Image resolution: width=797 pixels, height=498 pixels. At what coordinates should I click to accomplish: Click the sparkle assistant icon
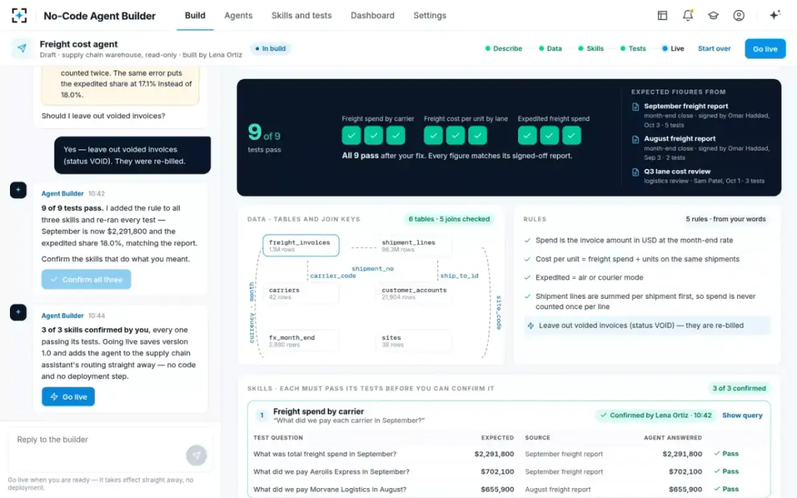pos(774,15)
